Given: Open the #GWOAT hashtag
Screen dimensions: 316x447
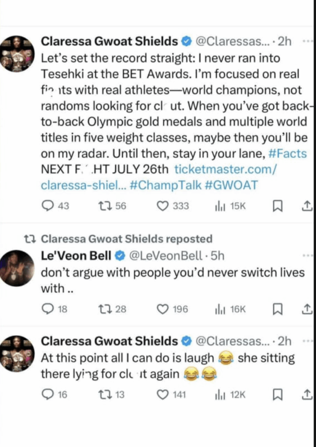Looking at the screenshot, I should [231, 185].
